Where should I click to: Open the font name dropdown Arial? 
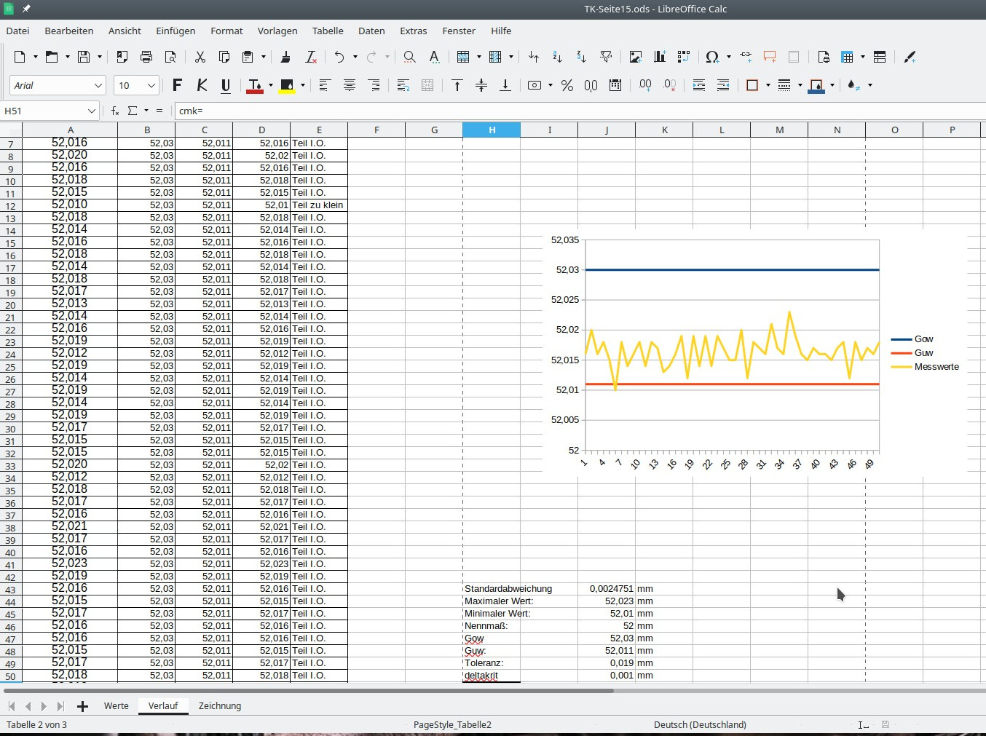tap(98, 85)
